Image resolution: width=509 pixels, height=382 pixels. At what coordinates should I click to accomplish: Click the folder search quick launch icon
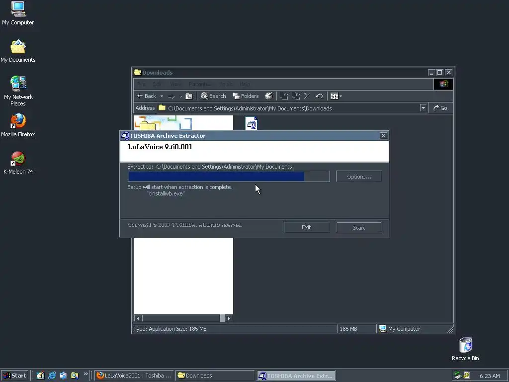tap(75, 376)
